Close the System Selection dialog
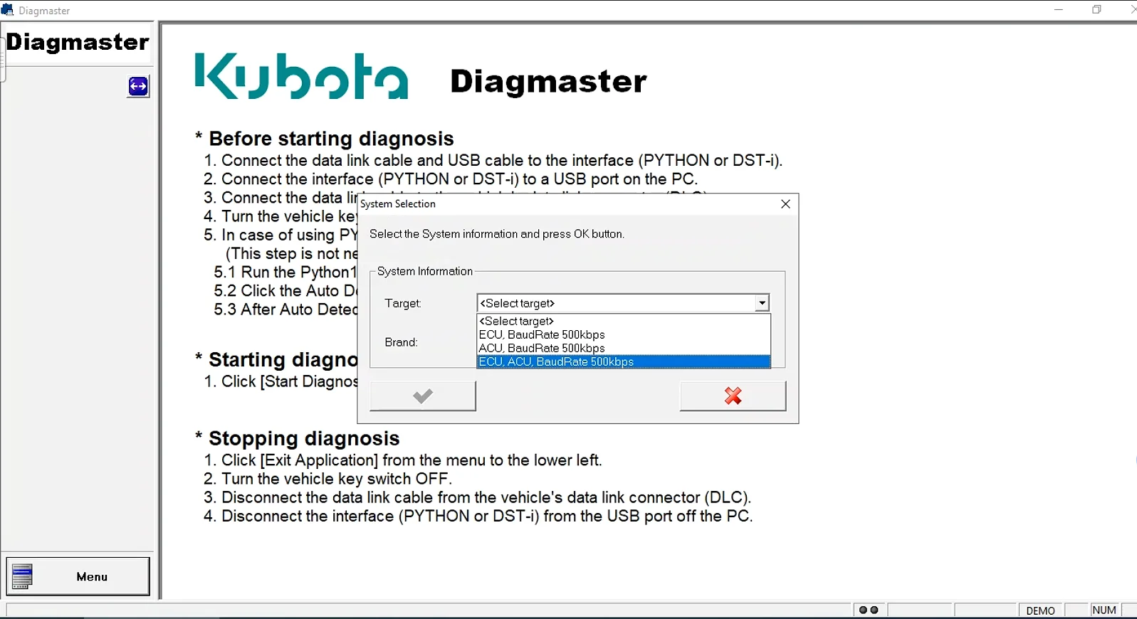1137x619 pixels. coord(785,204)
